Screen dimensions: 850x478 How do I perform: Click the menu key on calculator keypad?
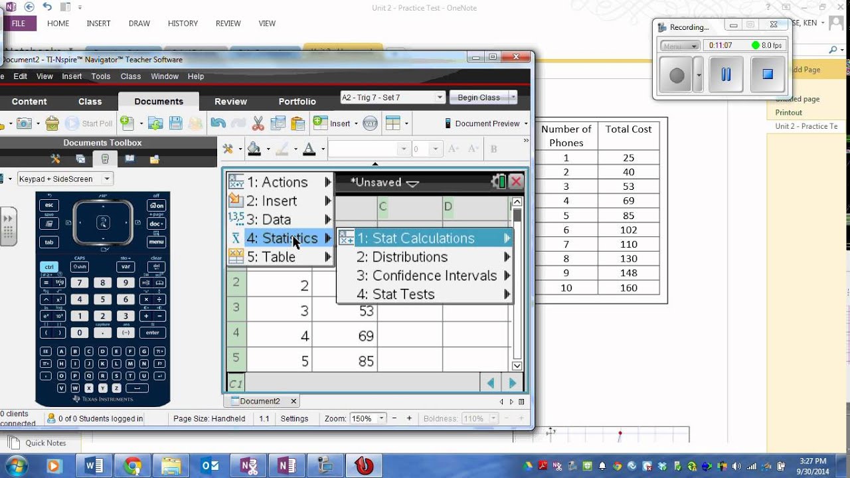point(157,242)
